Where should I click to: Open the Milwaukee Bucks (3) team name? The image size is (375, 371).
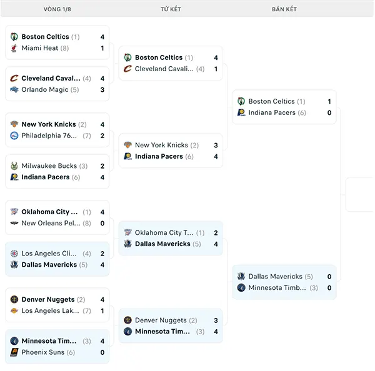coord(54,166)
